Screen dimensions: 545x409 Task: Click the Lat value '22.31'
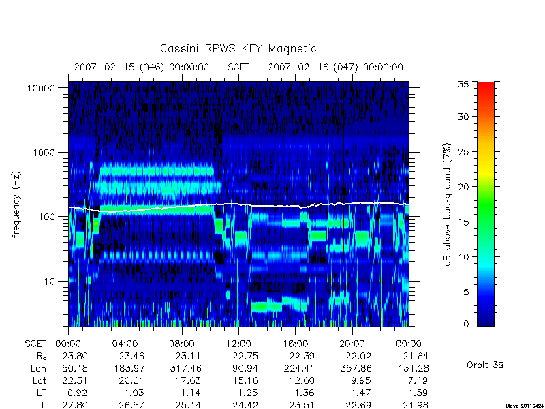point(75,380)
